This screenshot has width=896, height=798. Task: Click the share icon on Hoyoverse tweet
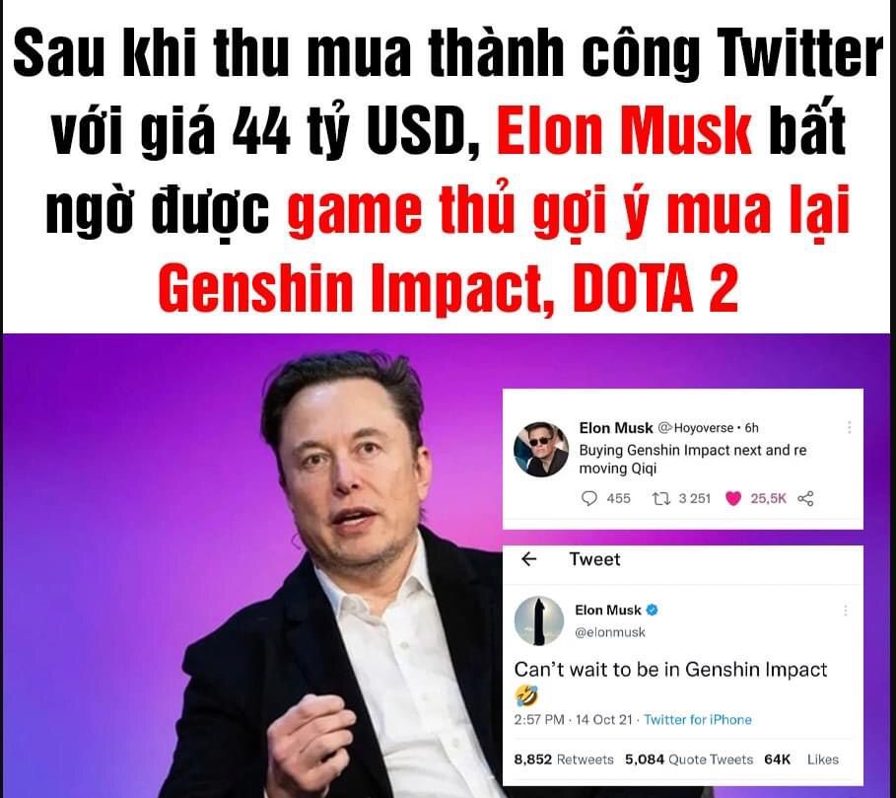805,498
